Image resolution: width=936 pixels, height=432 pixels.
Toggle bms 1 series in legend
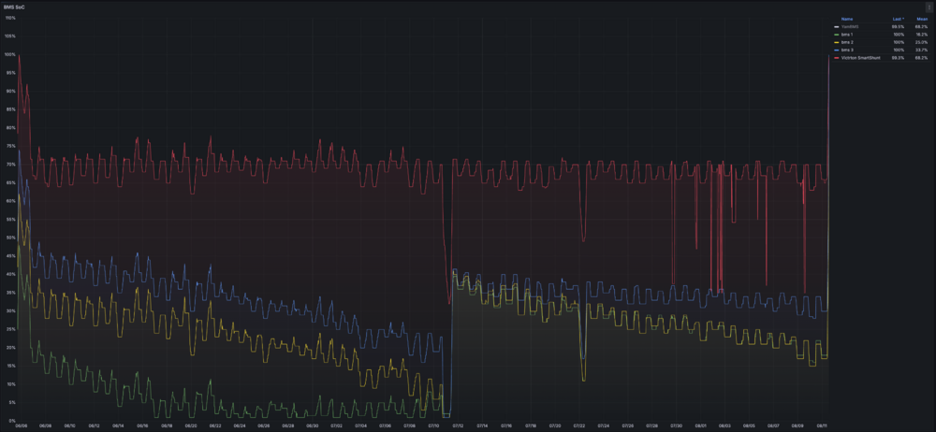coord(847,35)
